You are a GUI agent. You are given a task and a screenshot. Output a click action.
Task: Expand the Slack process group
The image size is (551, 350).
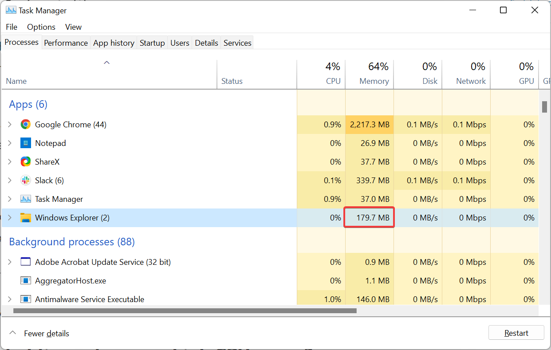pos(10,181)
